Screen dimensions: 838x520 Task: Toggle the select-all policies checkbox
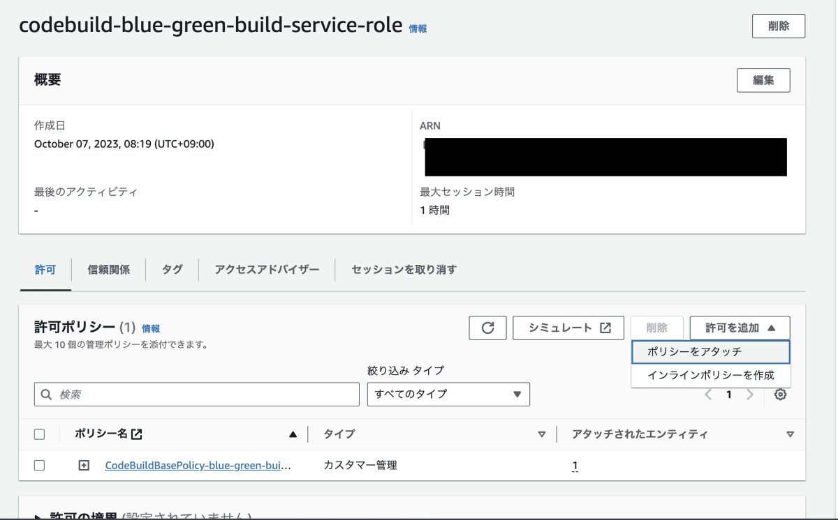[39, 434]
